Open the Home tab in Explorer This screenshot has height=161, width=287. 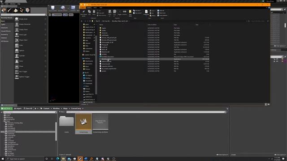89,8
